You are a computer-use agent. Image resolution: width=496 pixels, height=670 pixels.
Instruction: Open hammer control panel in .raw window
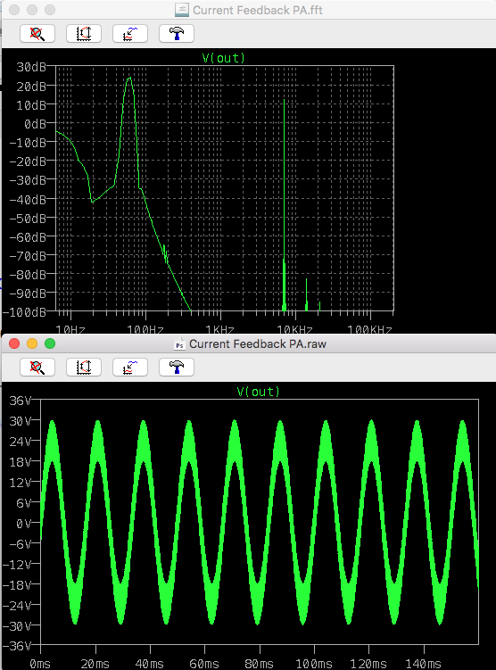(177, 368)
